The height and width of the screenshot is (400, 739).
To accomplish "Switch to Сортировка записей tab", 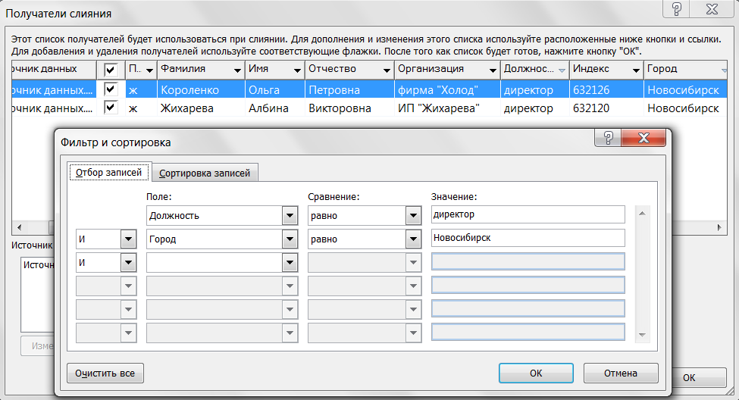I will 205,173.
